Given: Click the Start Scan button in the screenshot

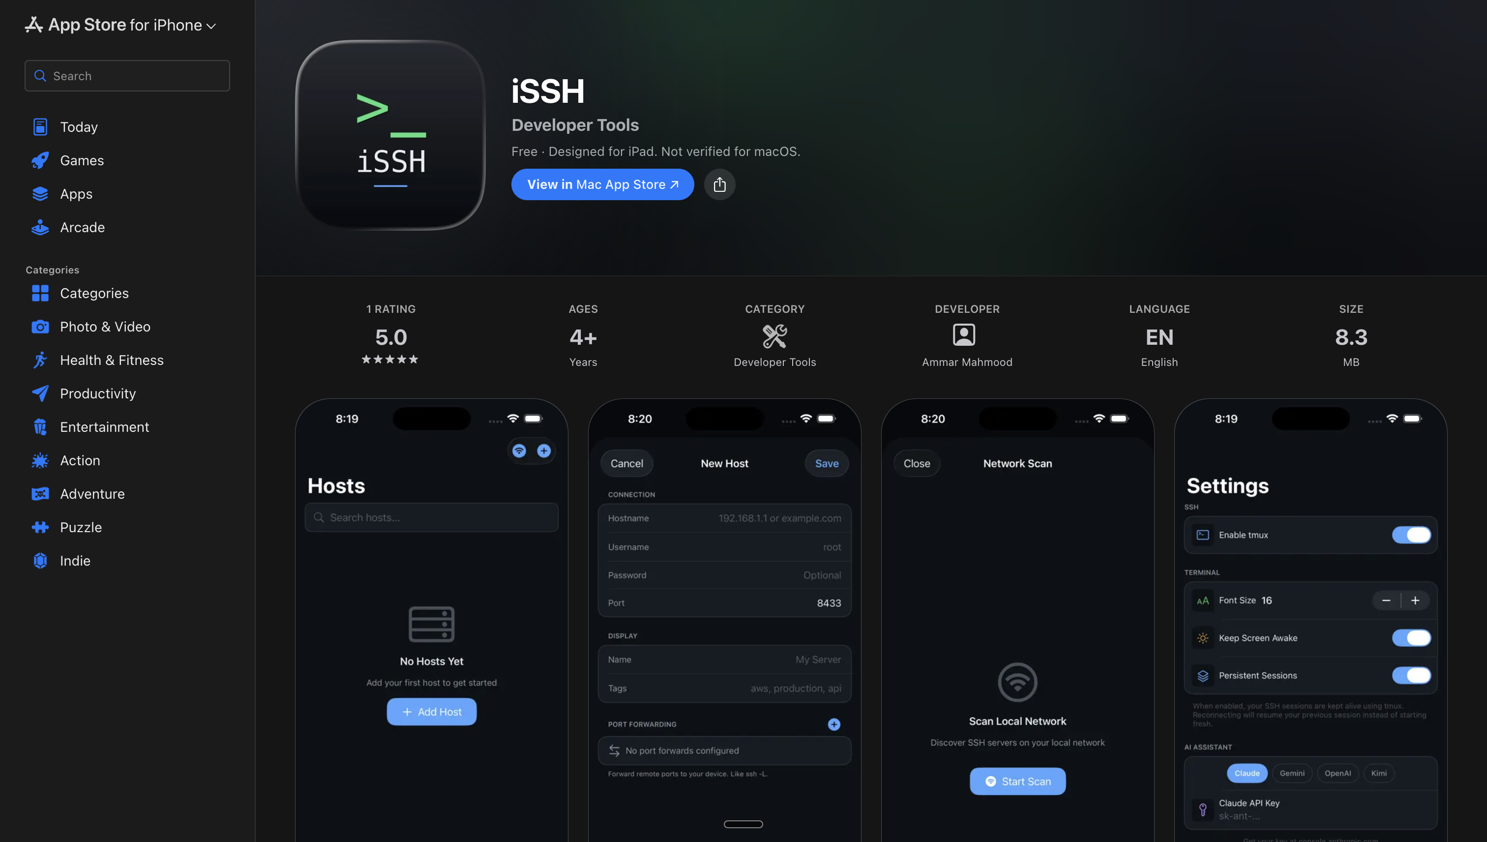Looking at the screenshot, I should point(1017,781).
